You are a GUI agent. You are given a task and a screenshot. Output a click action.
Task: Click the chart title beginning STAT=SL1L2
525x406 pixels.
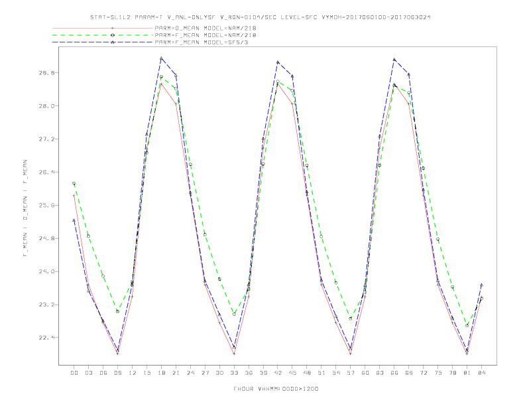[x=261, y=17]
